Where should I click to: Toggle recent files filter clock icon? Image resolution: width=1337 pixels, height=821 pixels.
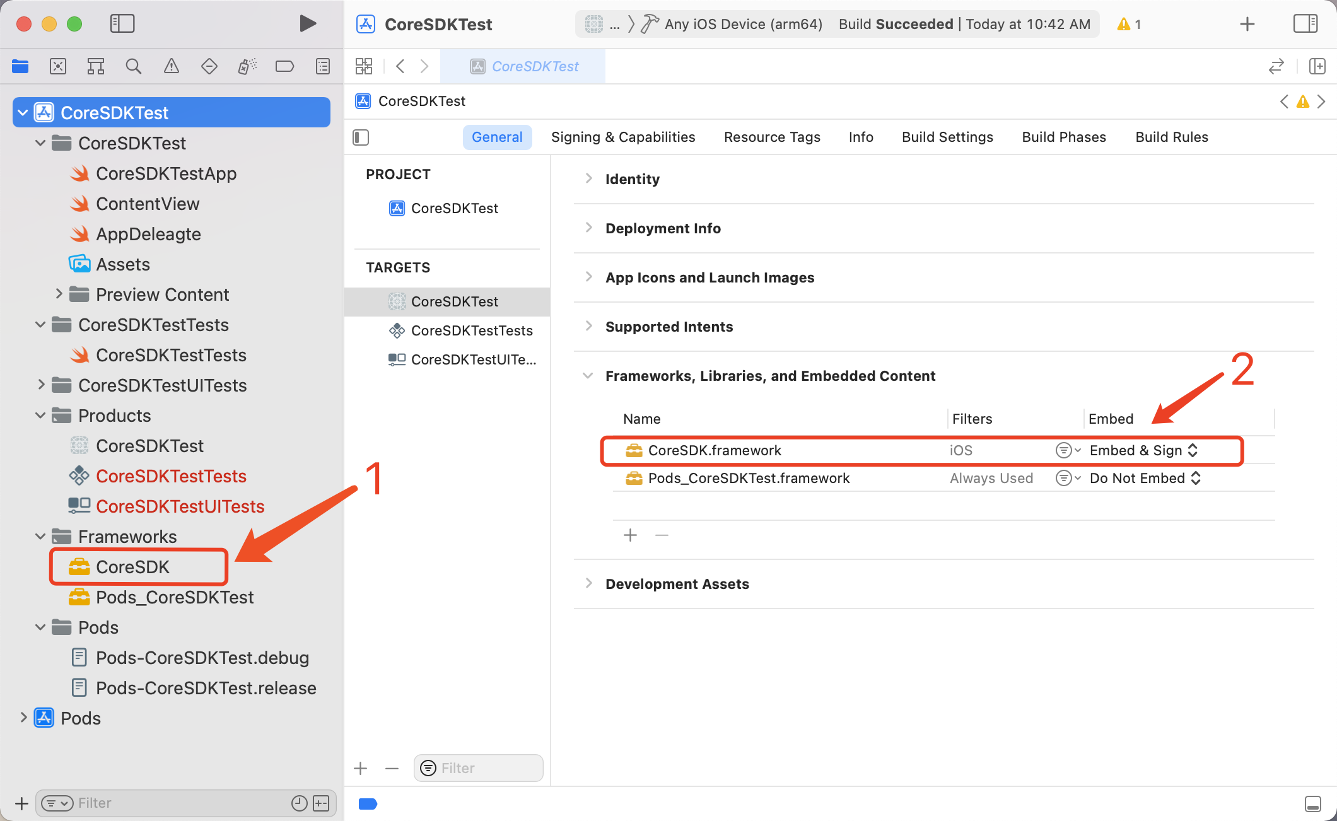coord(299,803)
